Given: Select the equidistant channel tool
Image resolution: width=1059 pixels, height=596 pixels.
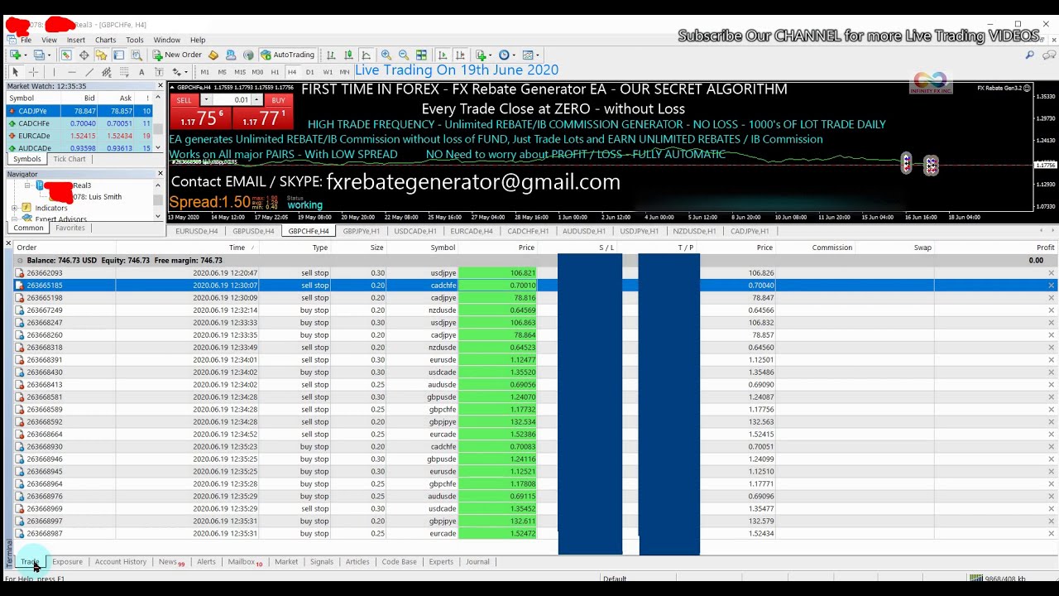Looking at the screenshot, I should click(x=107, y=72).
